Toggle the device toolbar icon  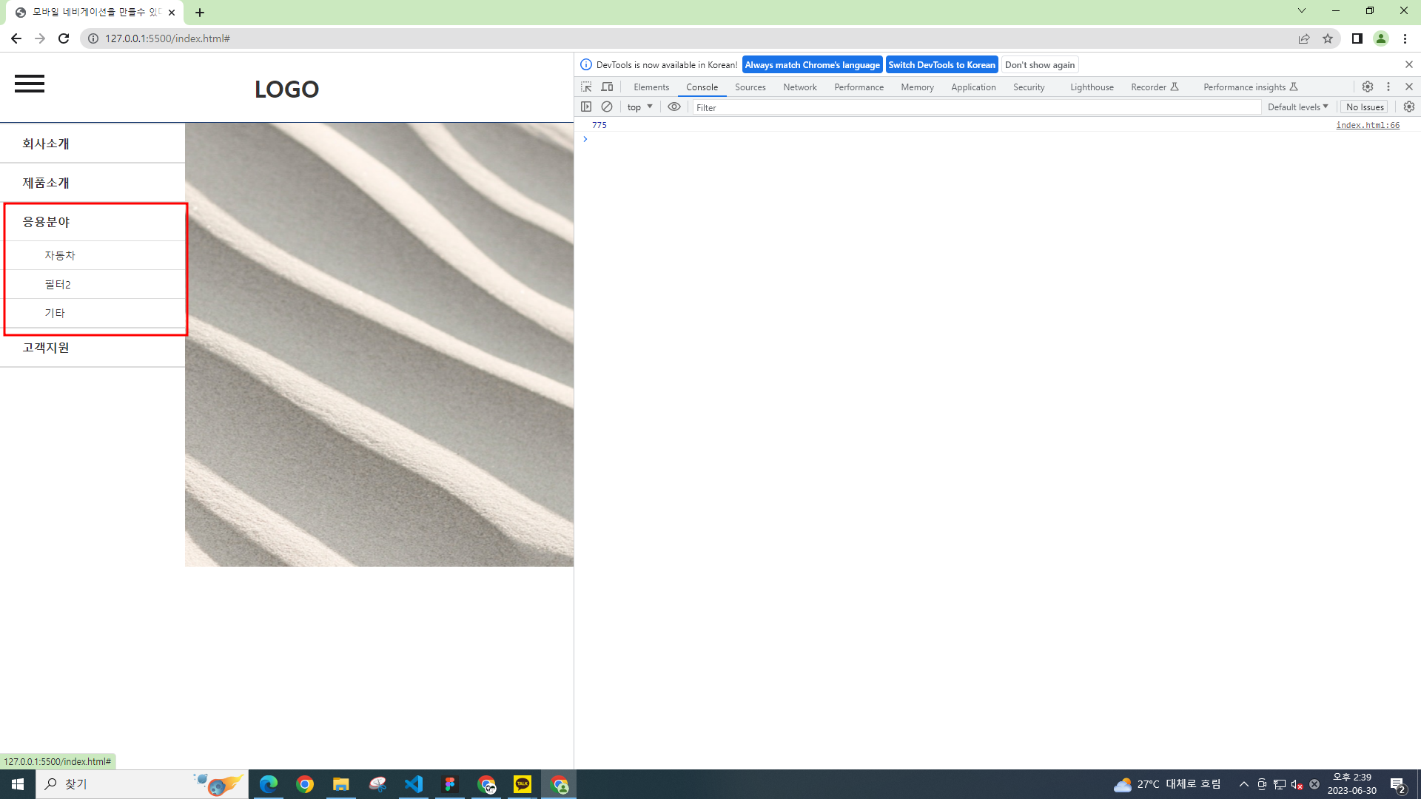click(x=607, y=87)
